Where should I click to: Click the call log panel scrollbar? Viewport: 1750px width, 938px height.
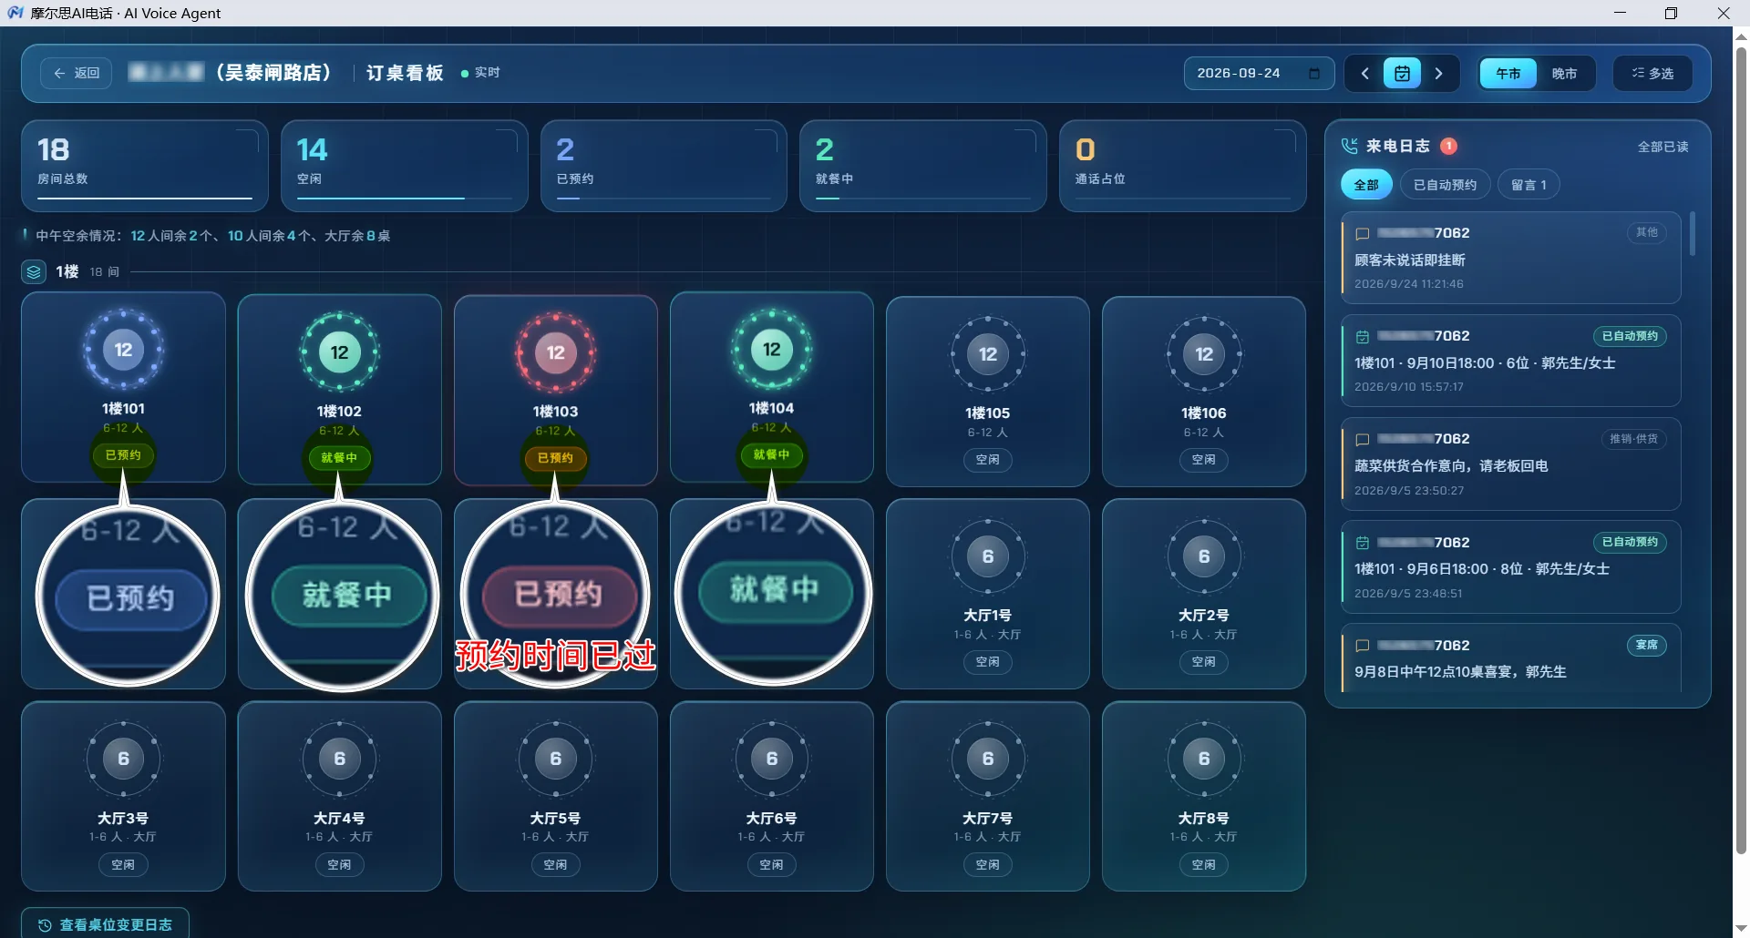tap(1693, 233)
